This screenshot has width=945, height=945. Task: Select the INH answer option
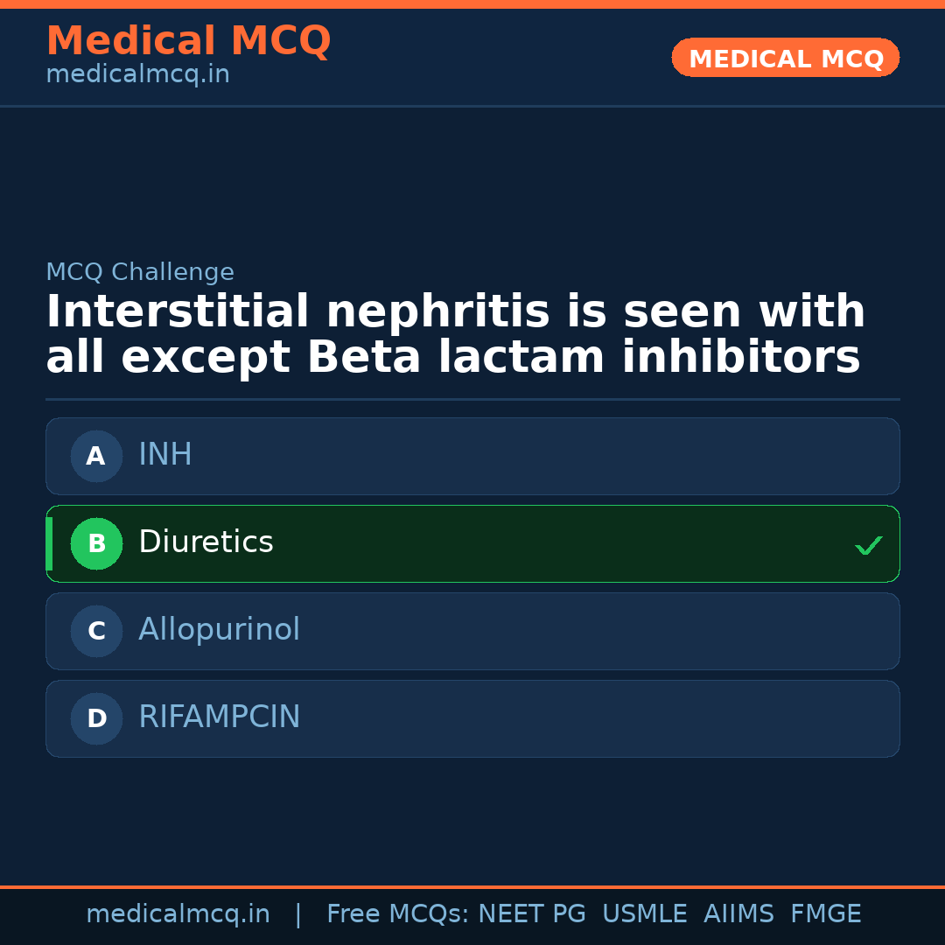(472, 456)
